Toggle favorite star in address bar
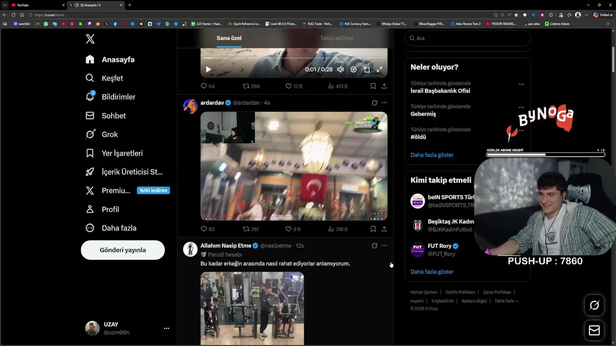 click(516, 15)
